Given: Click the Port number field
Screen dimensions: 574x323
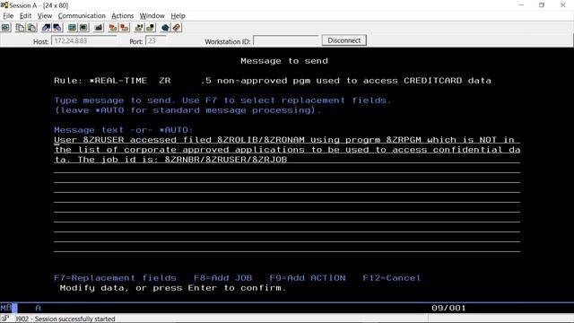Looking at the screenshot, I should pyautogui.click(x=156, y=40).
